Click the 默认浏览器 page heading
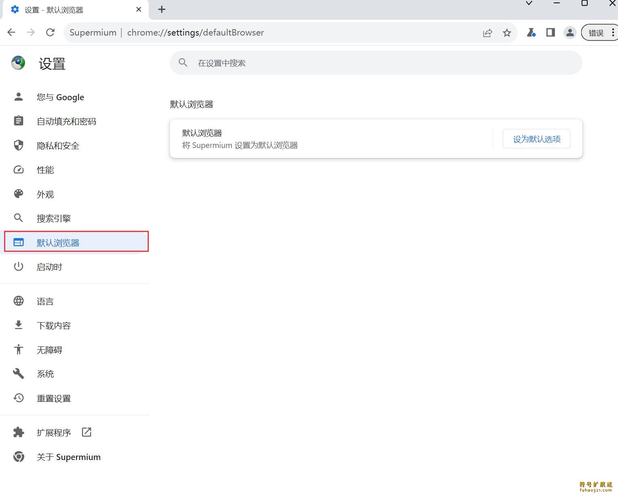The image size is (618, 496). click(192, 104)
